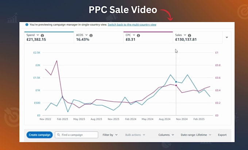248x150 pixels.
Task: Click the £1 right axis label
Action: point(217,53)
